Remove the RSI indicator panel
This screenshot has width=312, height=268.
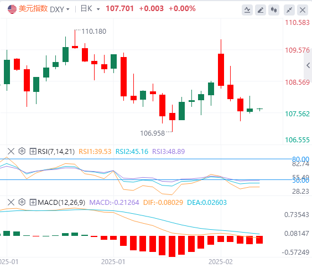pos(11,151)
